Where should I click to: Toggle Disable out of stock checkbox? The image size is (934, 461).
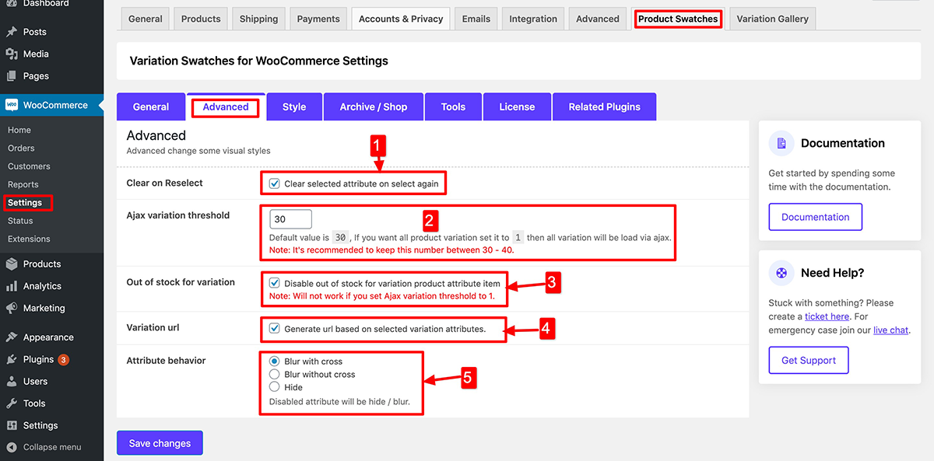click(x=274, y=284)
